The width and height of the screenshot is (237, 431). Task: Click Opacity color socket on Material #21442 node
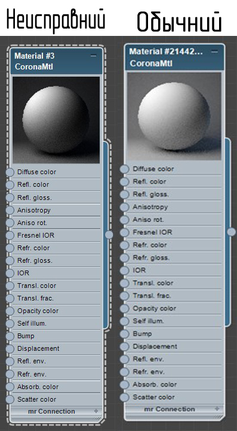coord(124,308)
